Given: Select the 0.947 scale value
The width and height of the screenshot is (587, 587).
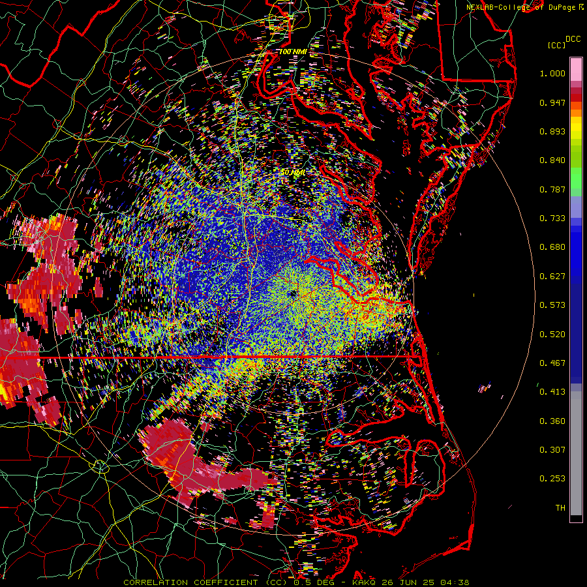Looking at the screenshot, I should 552,102.
